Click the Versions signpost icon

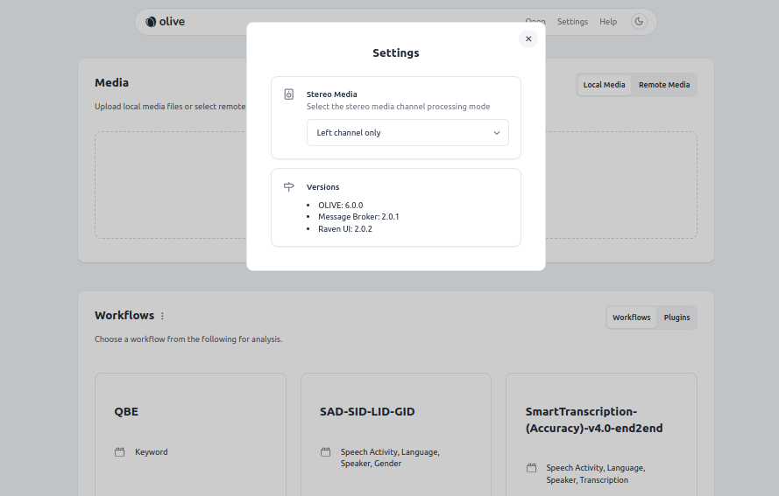point(289,187)
